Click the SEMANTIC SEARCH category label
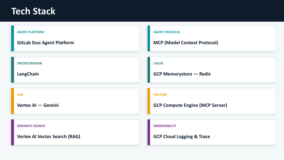This screenshot has height=160, width=284. pos(31,126)
